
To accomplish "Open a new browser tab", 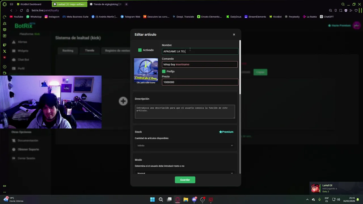I will (126, 4).
